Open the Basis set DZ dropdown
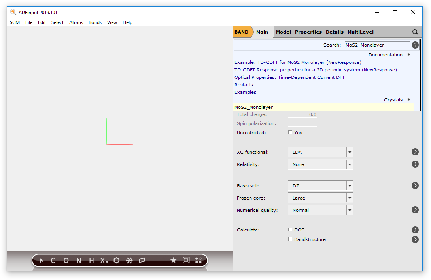This screenshot has height=280, width=431. (321, 186)
